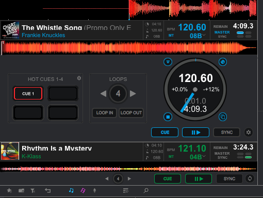Open Hot Cues panel gear settings

(79, 78)
